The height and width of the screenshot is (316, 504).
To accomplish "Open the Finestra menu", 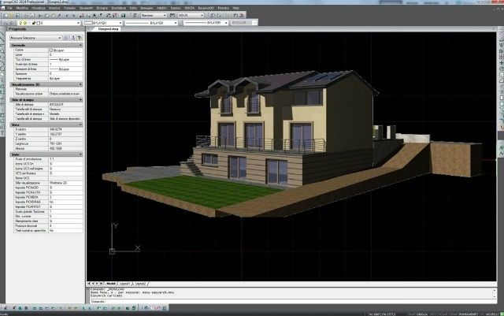I will pos(224,8).
